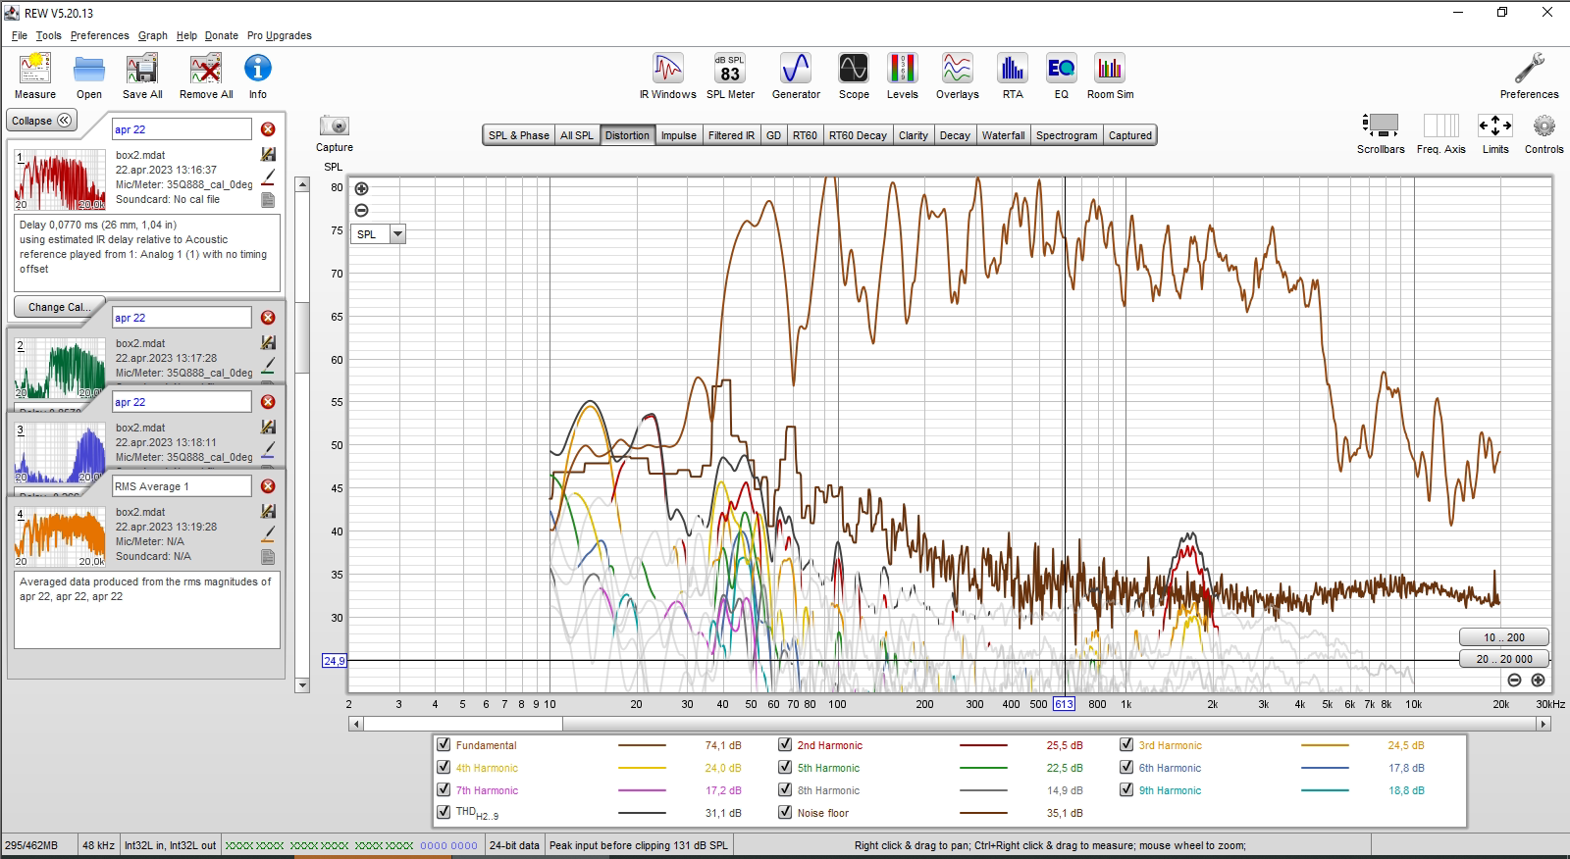Open the Tools menu
Viewport: 1570px width, 859px height.
tap(48, 35)
